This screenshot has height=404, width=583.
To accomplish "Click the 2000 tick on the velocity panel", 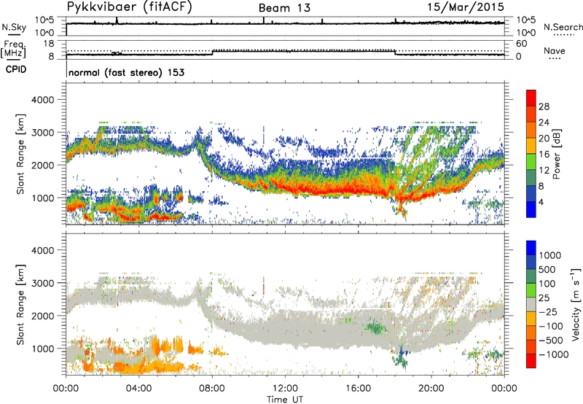I will (42, 316).
